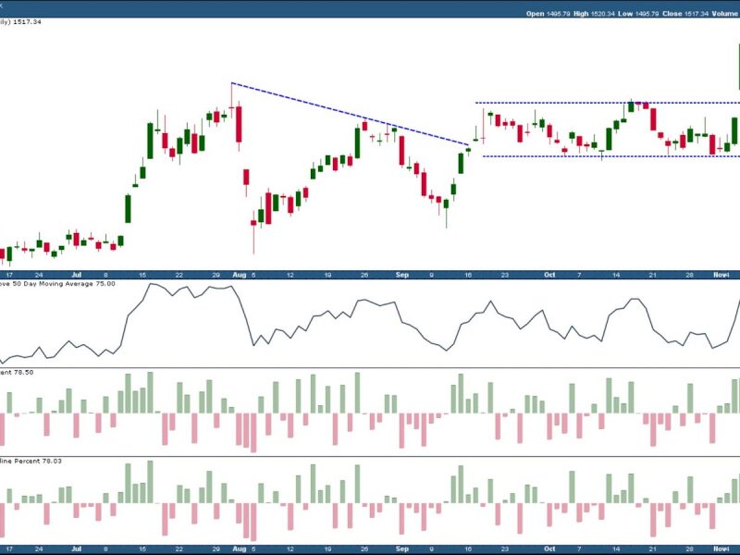Click 'Jul' on the price chart date axis
The height and width of the screenshot is (555, 740).
(x=77, y=275)
